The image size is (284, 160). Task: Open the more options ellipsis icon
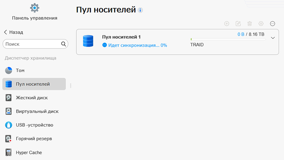click(272, 23)
